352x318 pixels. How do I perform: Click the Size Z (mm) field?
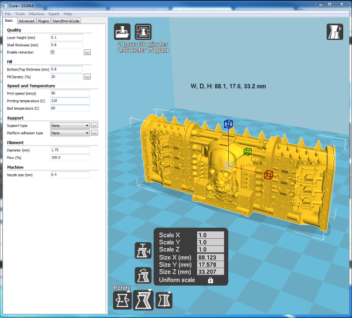[x=211, y=272]
